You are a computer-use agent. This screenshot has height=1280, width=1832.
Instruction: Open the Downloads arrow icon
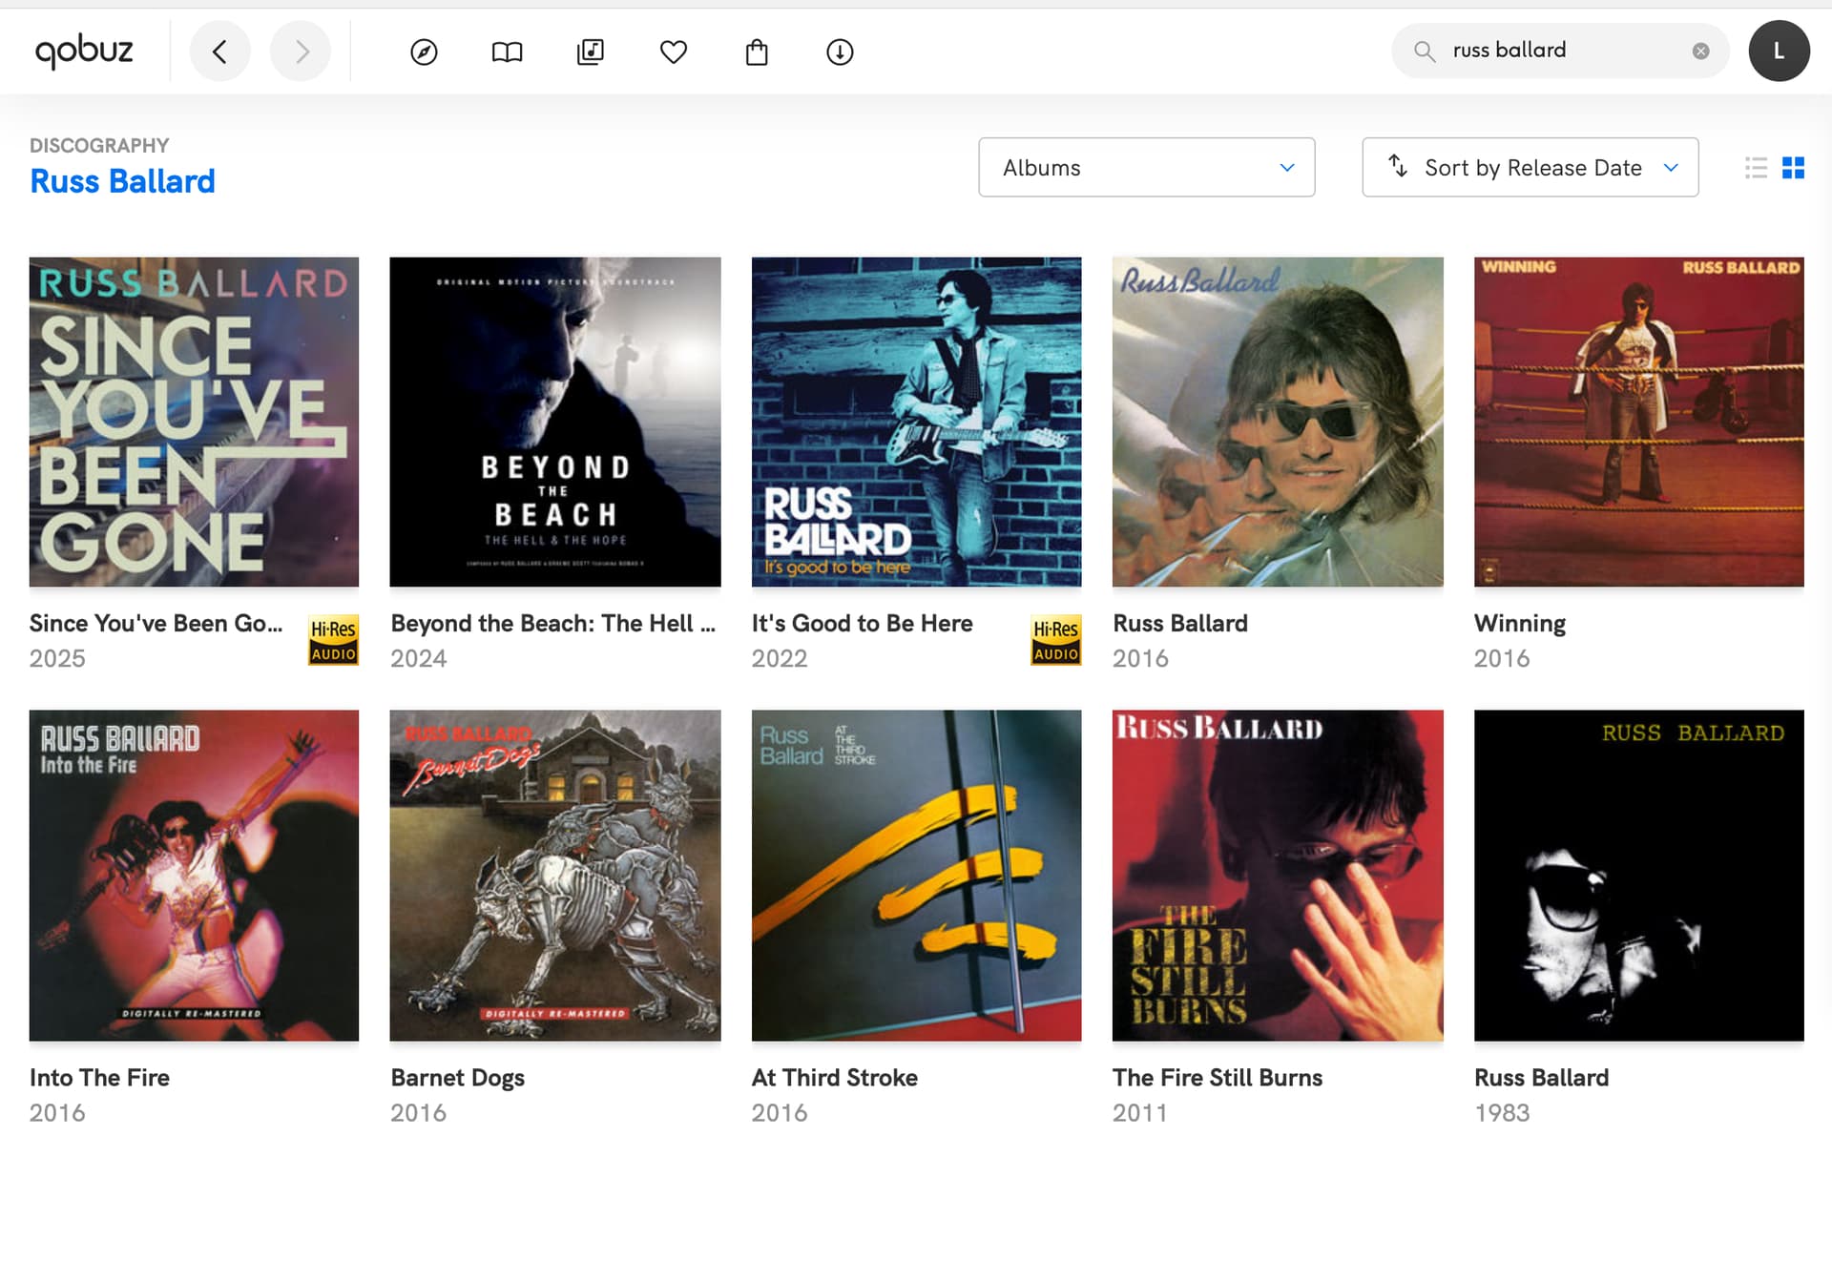click(840, 52)
